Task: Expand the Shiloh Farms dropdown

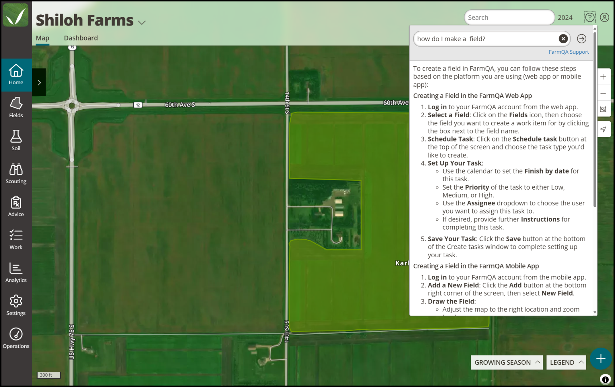Action: tap(142, 22)
